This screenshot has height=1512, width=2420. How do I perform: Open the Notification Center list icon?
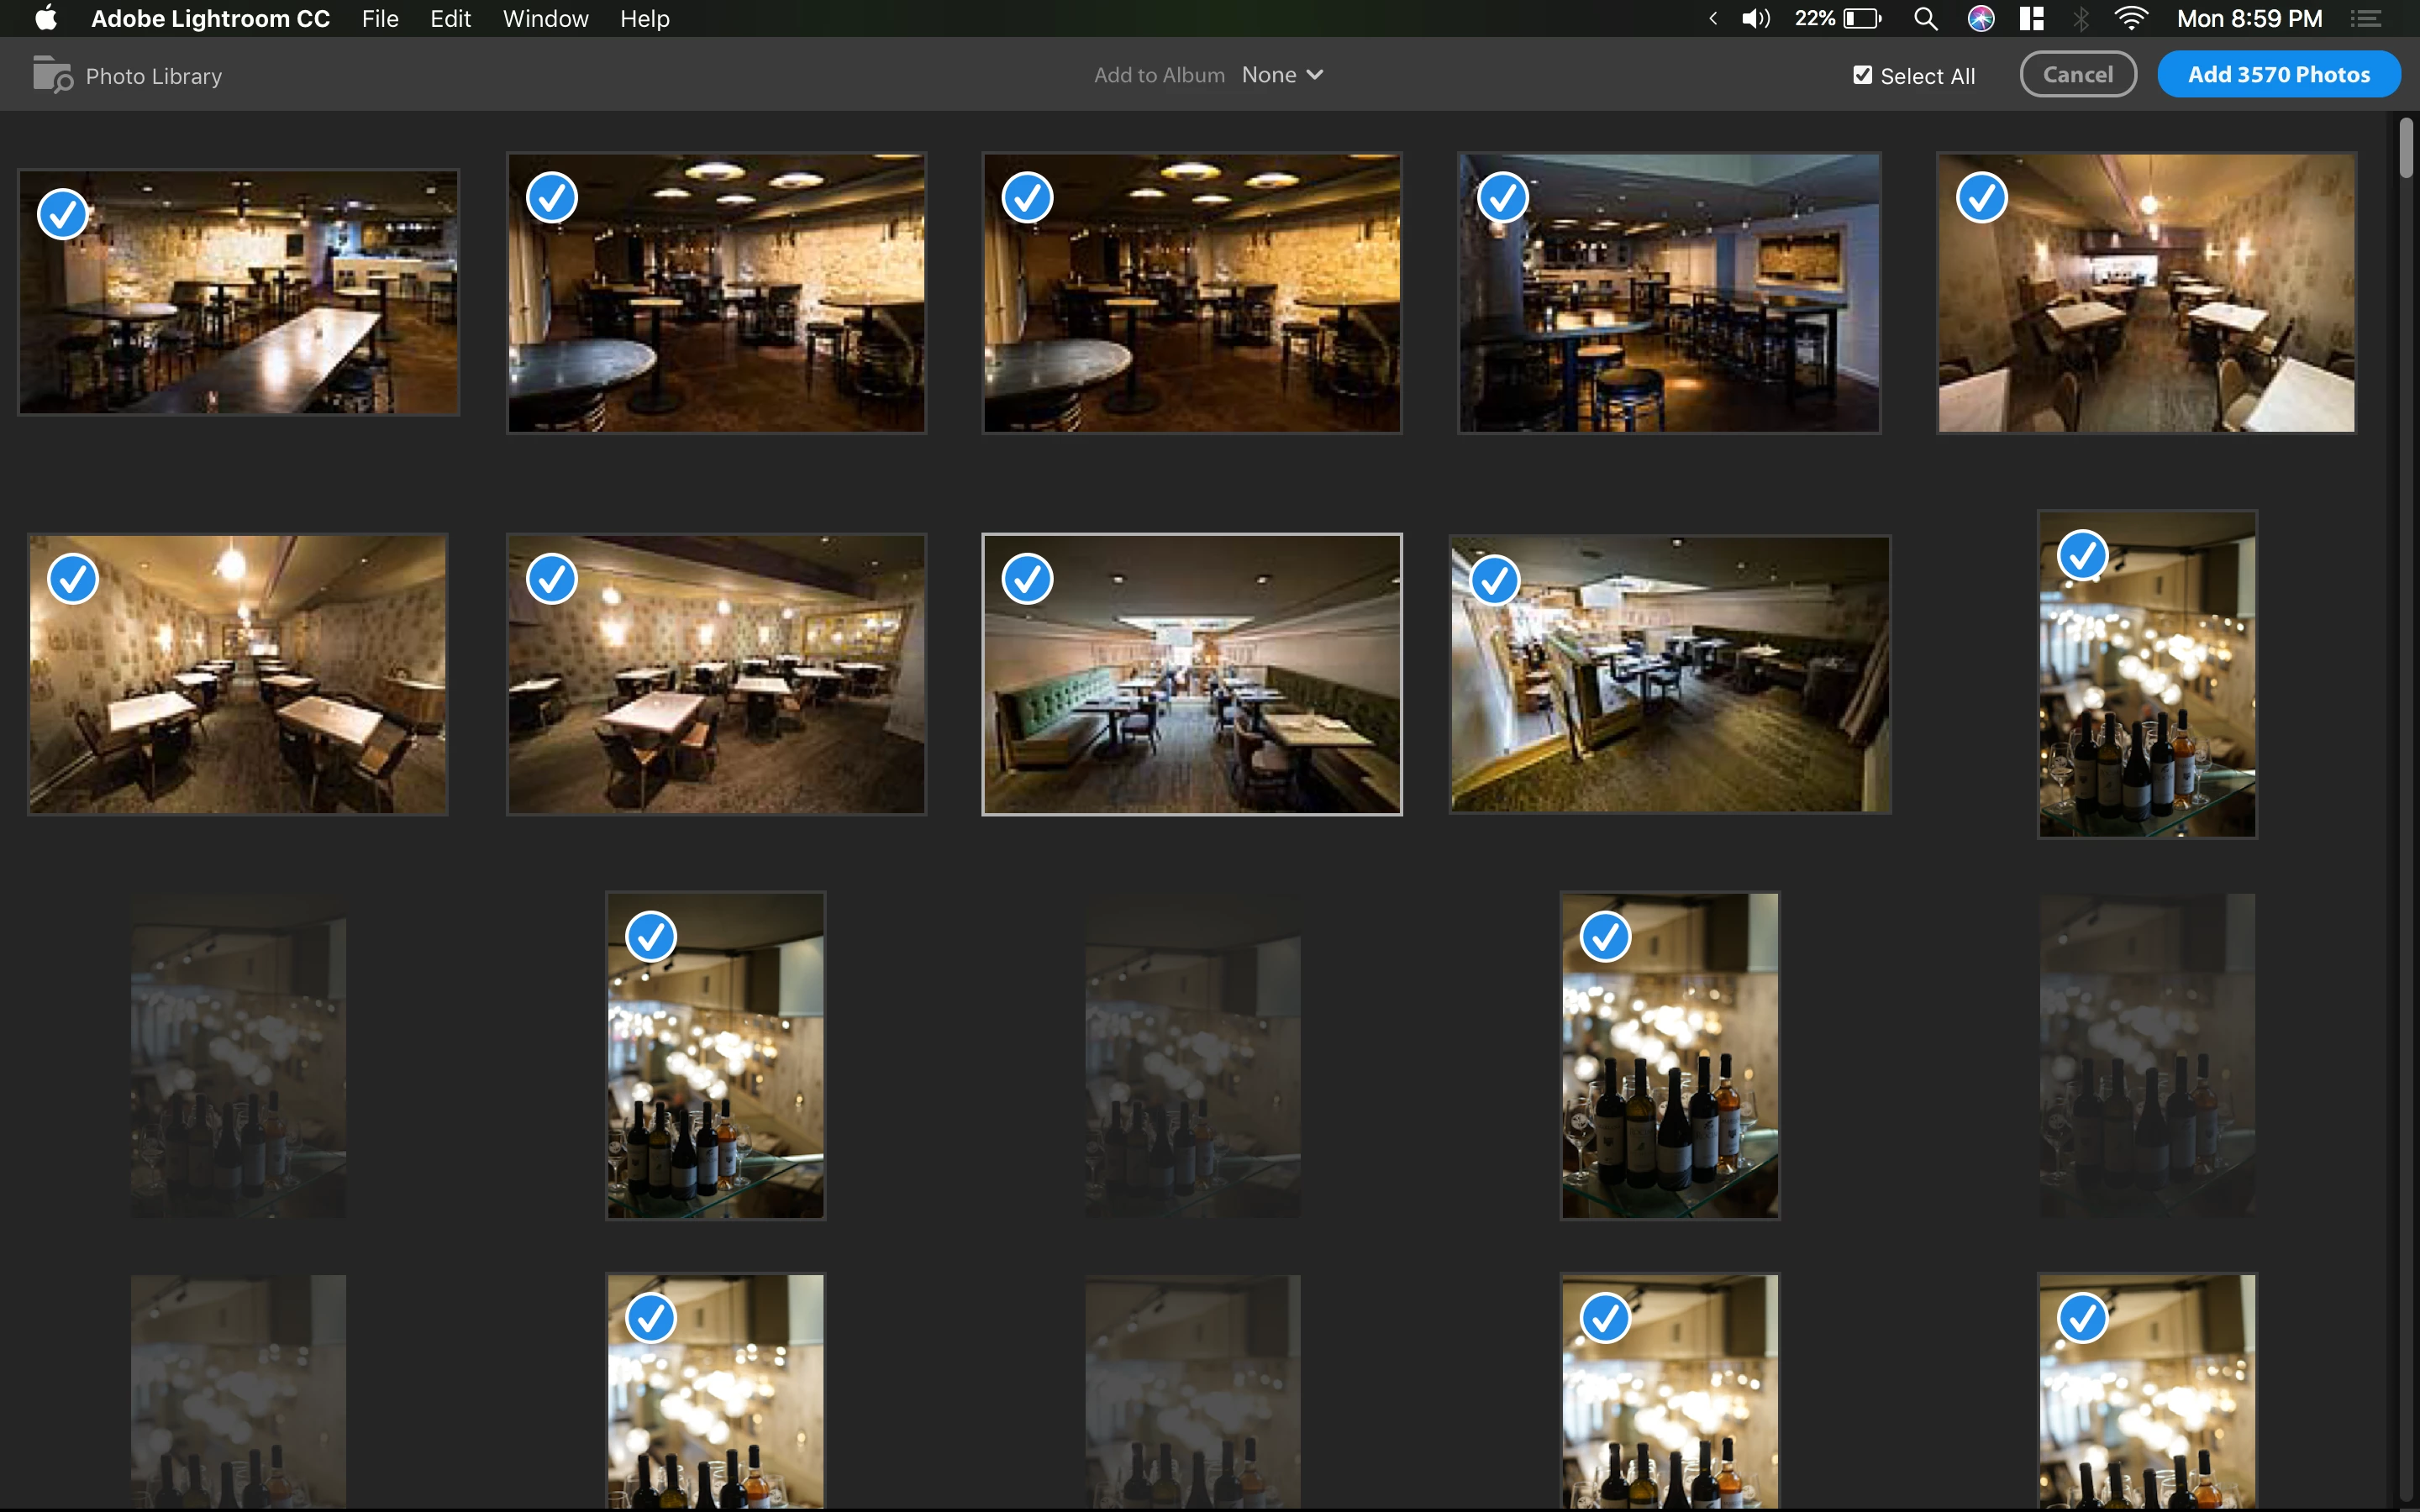tap(2365, 19)
